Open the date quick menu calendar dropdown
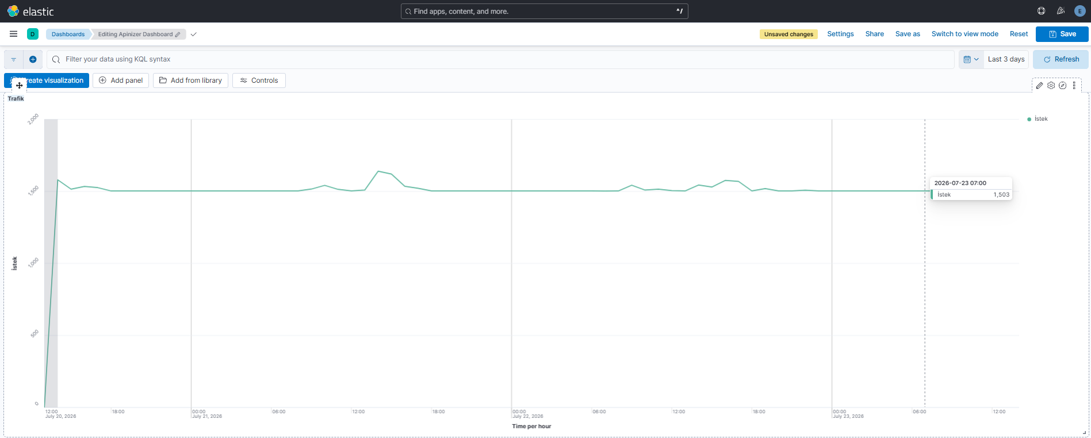The height and width of the screenshot is (438, 1091). pyautogui.click(x=971, y=59)
